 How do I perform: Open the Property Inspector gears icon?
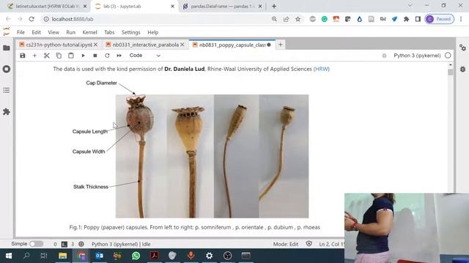tap(462, 47)
